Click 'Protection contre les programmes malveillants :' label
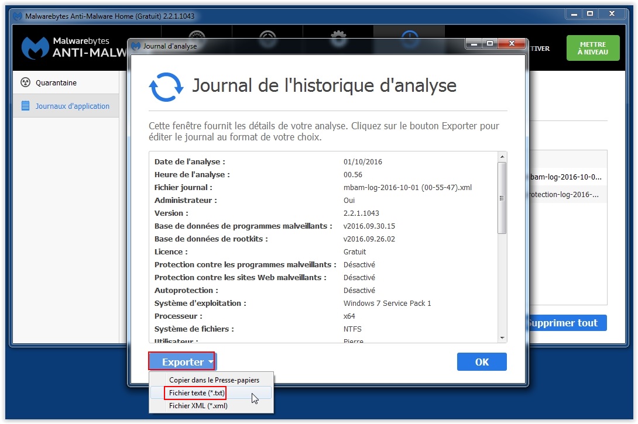The height and width of the screenshot is (424, 638). coord(245,265)
